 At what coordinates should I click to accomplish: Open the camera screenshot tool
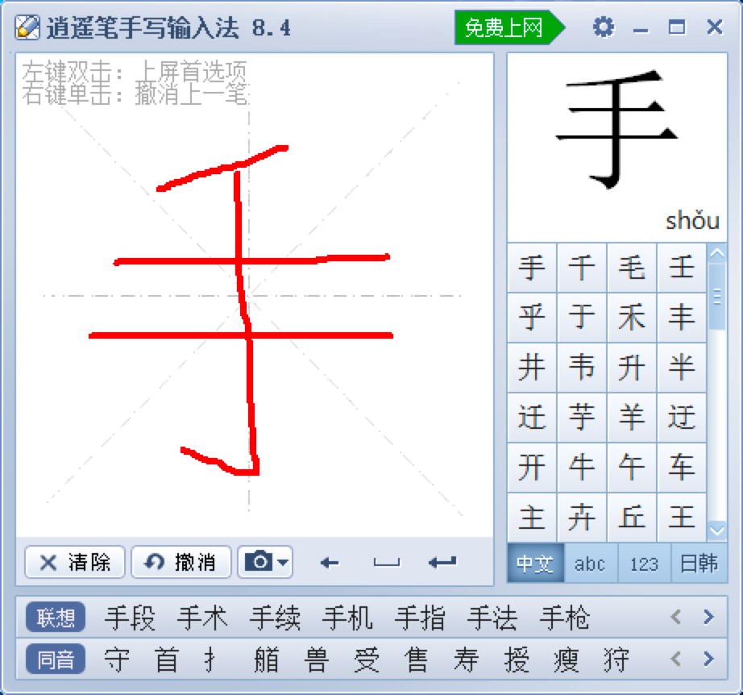click(259, 563)
